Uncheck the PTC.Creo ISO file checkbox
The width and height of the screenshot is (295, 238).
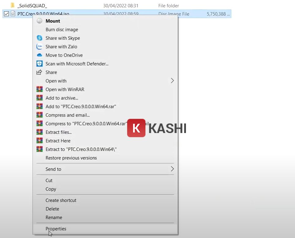click(6, 14)
